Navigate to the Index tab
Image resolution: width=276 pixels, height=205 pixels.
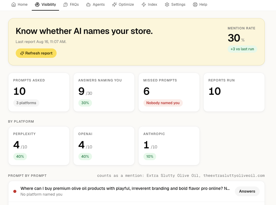click(x=149, y=5)
